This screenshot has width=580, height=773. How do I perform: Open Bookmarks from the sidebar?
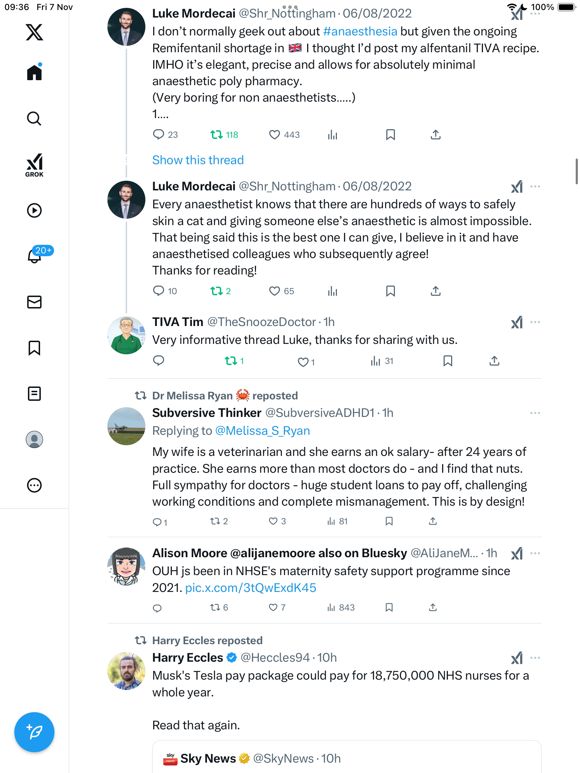point(34,348)
